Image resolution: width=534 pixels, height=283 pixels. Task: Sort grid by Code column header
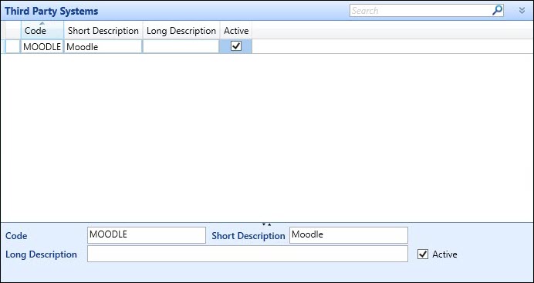pyautogui.click(x=42, y=31)
